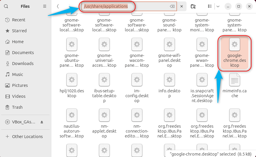The height and width of the screenshot is (157, 256).
Task: Open Music folder in sidebar
Action: pyautogui.click(x=25, y=74)
